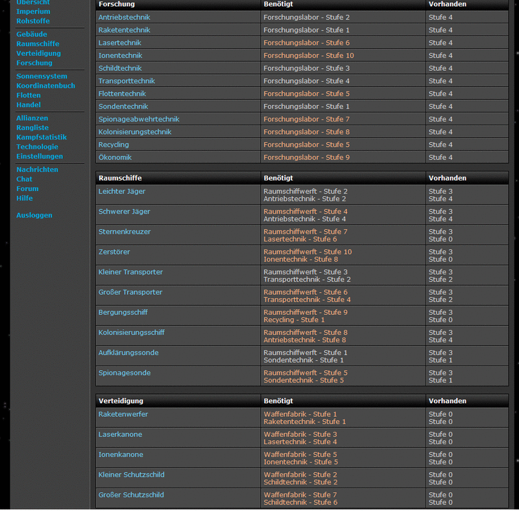Open Nachrichten in the sidebar
The width and height of the screenshot is (519, 511).
[37, 170]
